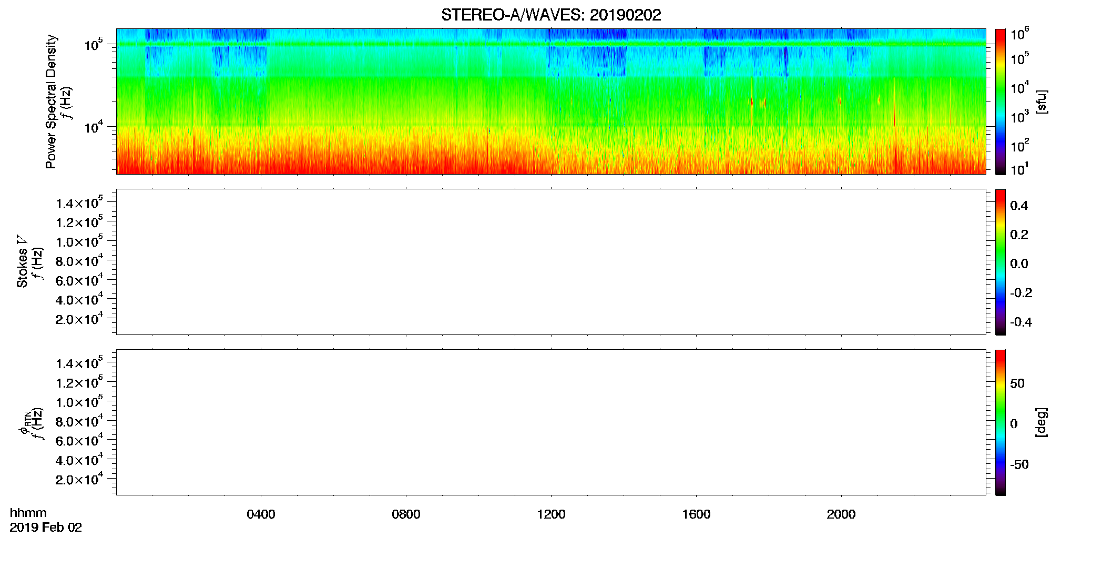
Task: Click the 10^1 value on sfu color bar
Action: (1019, 169)
